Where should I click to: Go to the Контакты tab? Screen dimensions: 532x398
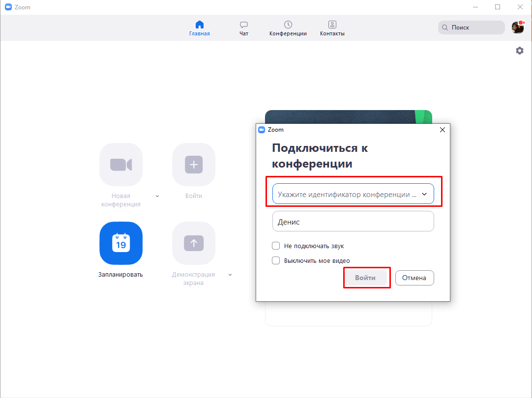pos(332,28)
